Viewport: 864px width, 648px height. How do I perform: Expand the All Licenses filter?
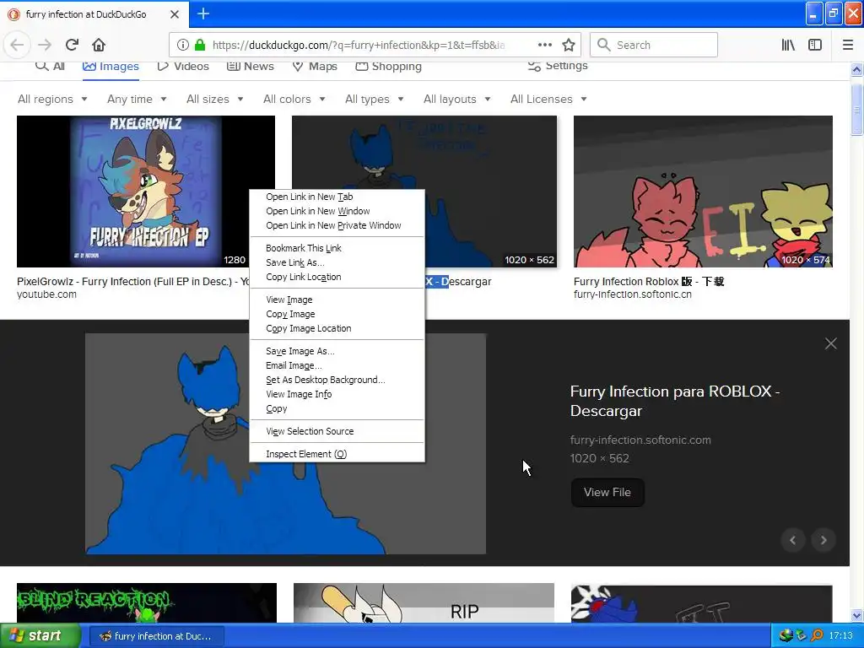548,100
